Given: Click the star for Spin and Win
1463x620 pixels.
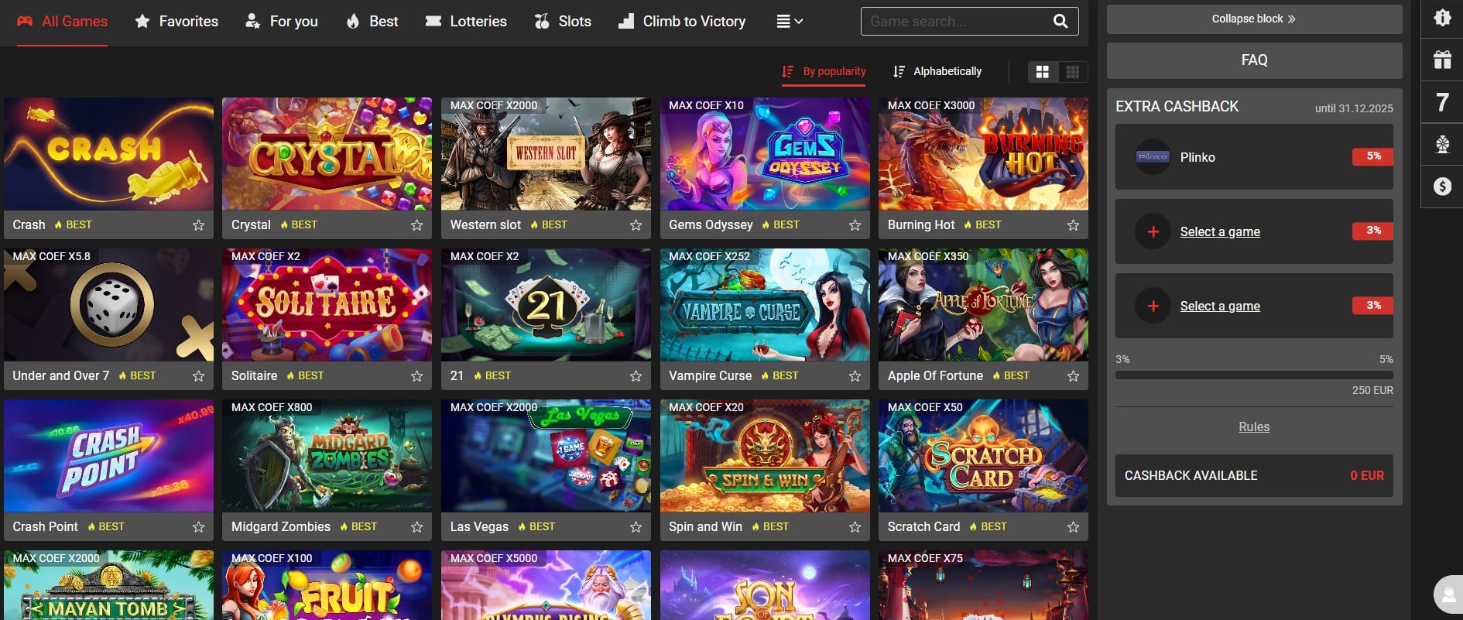Looking at the screenshot, I should click(855, 527).
